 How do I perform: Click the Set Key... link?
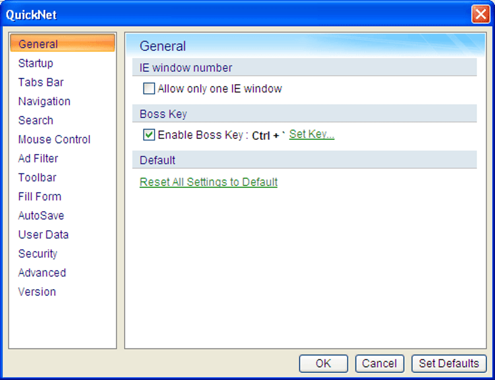[312, 134]
